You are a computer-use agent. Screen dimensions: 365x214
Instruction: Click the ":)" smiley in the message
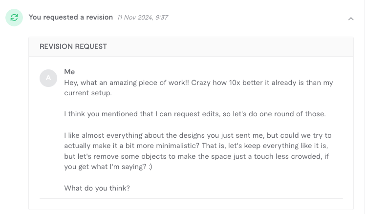150,167
